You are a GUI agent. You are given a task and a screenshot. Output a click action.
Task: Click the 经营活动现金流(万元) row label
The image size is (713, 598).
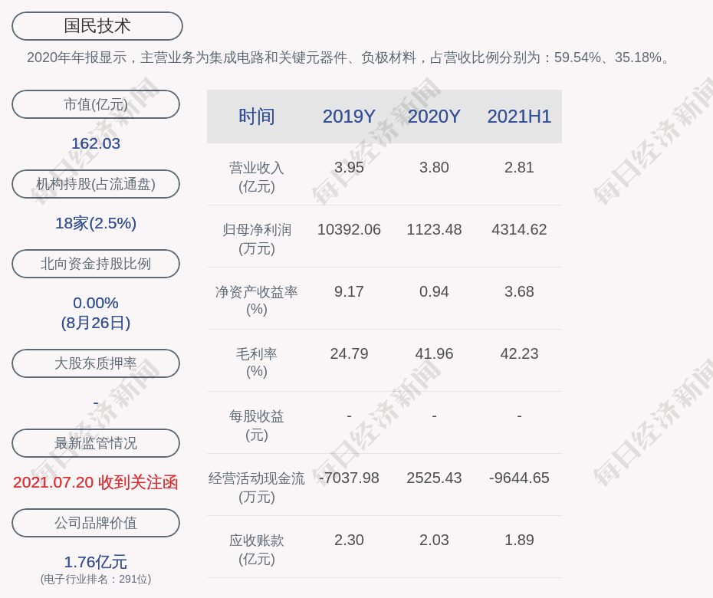[257, 488]
